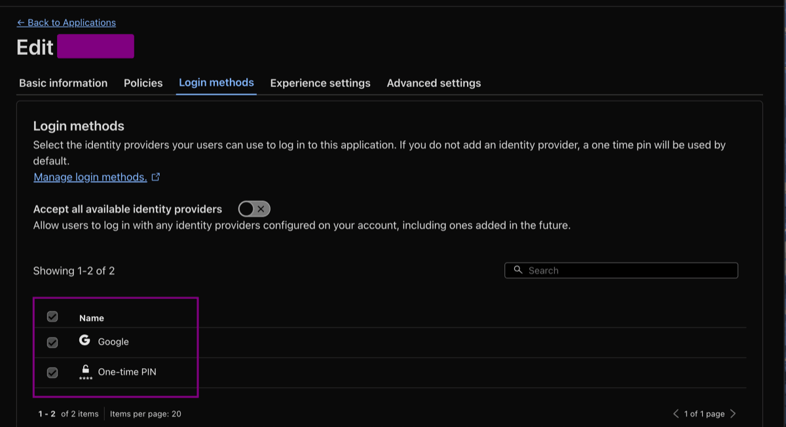Toggle the select-all checkbox in header

52,317
